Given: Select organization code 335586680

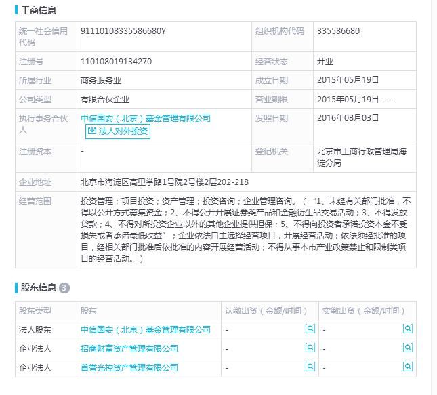Looking at the screenshot, I should pyautogui.click(x=338, y=31).
